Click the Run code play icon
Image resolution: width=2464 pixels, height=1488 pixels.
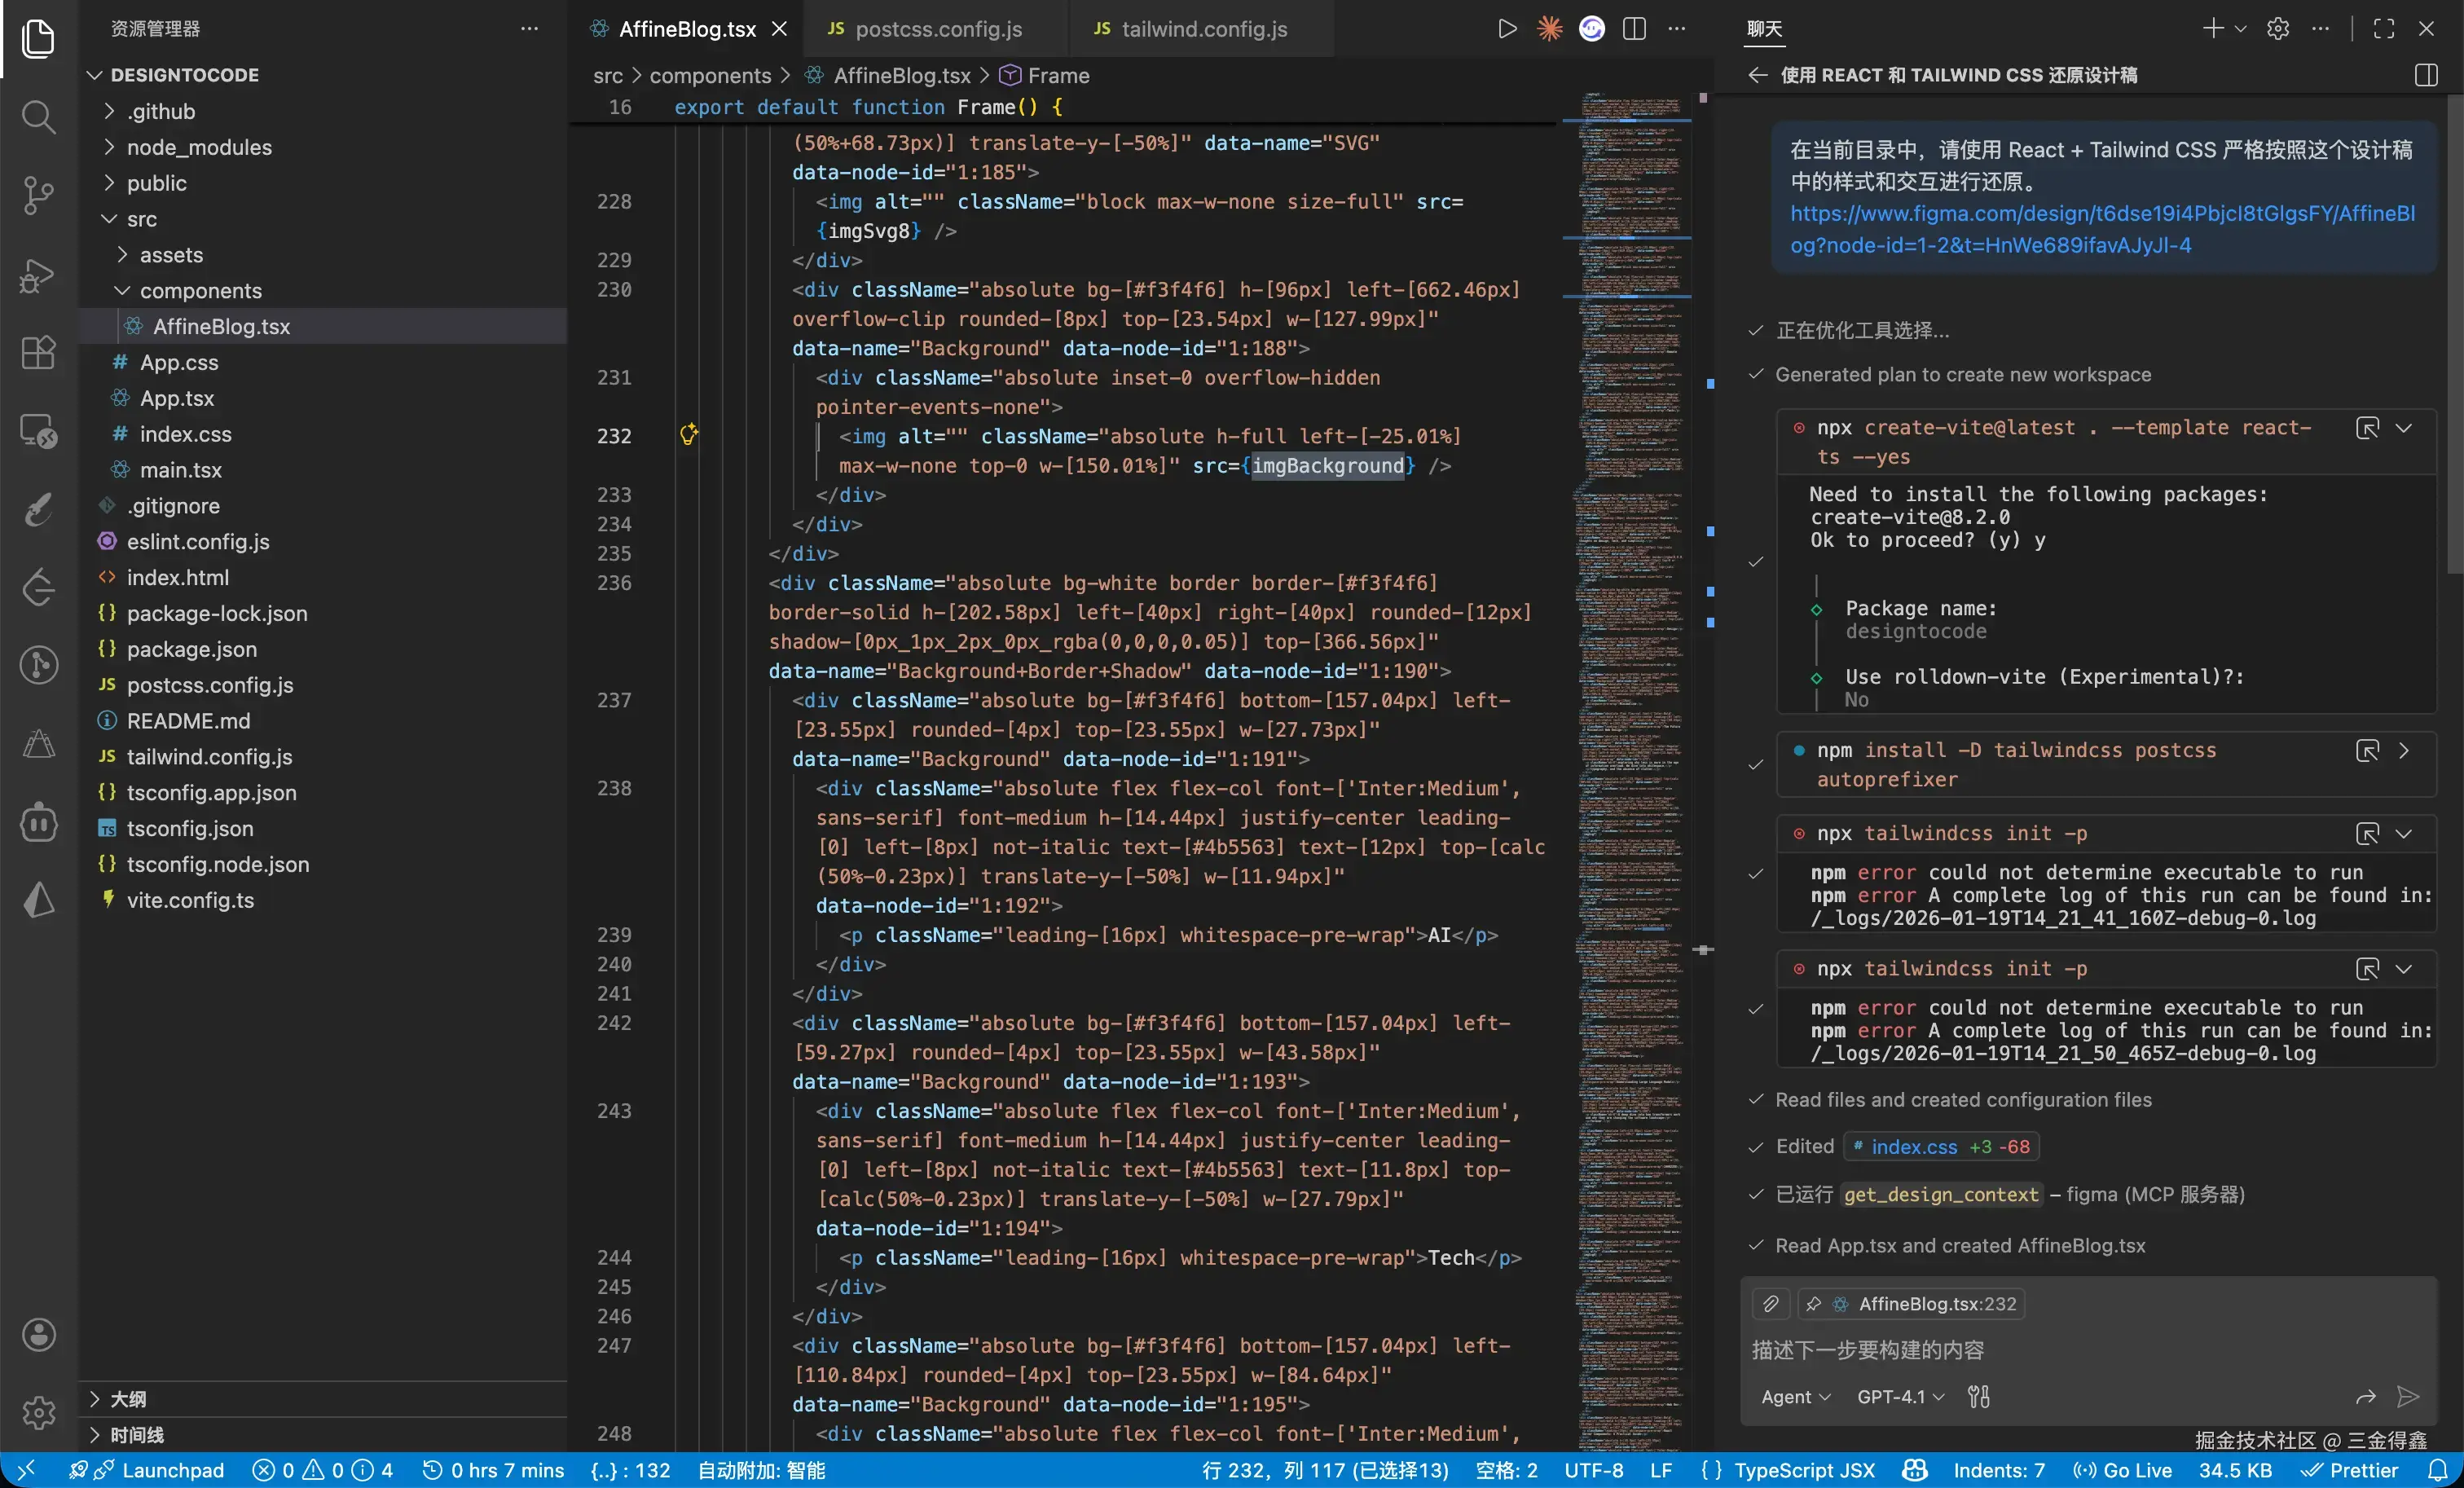(1507, 29)
